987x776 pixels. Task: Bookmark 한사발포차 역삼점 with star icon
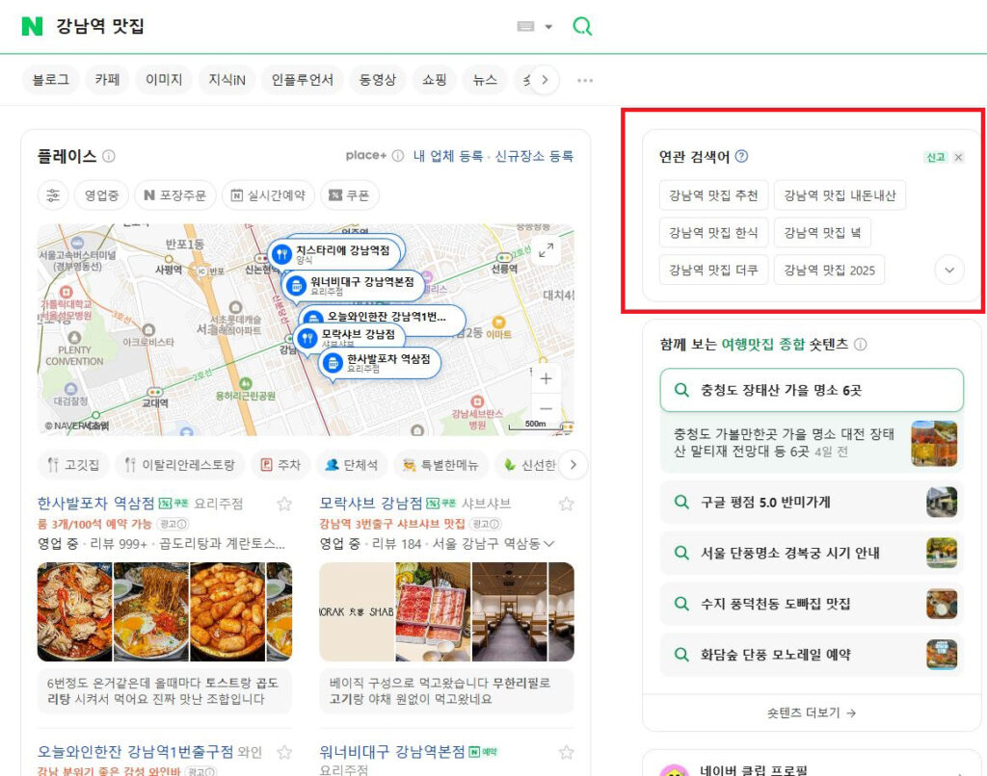point(284,504)
